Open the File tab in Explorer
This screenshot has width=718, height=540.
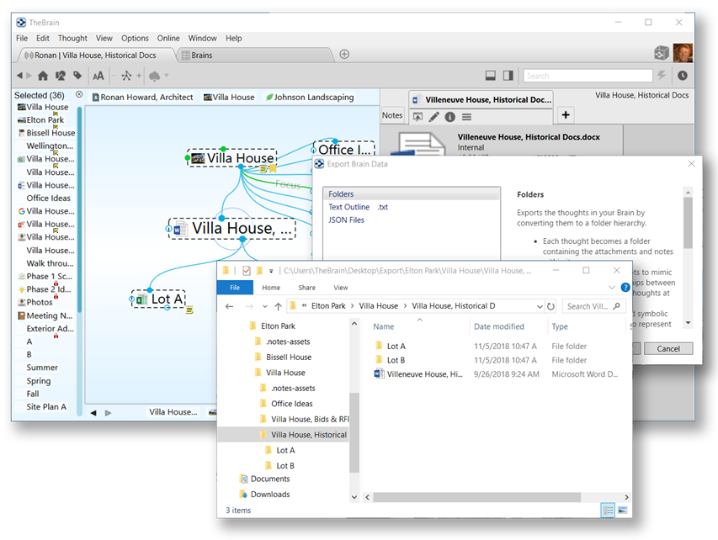(x=235, y=288)
